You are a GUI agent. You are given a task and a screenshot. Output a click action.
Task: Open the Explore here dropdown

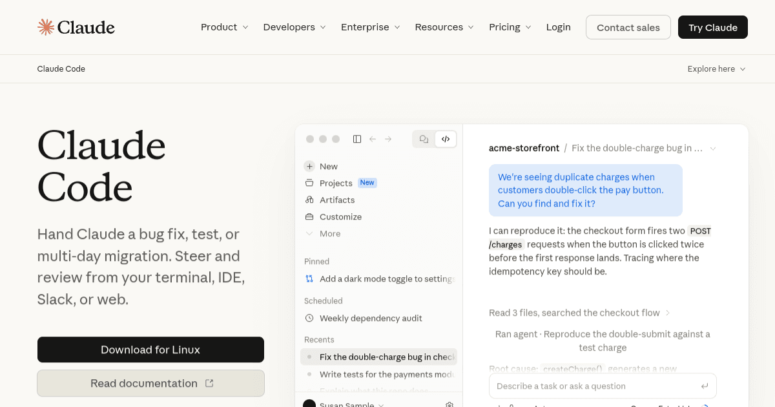coord(717,69)
